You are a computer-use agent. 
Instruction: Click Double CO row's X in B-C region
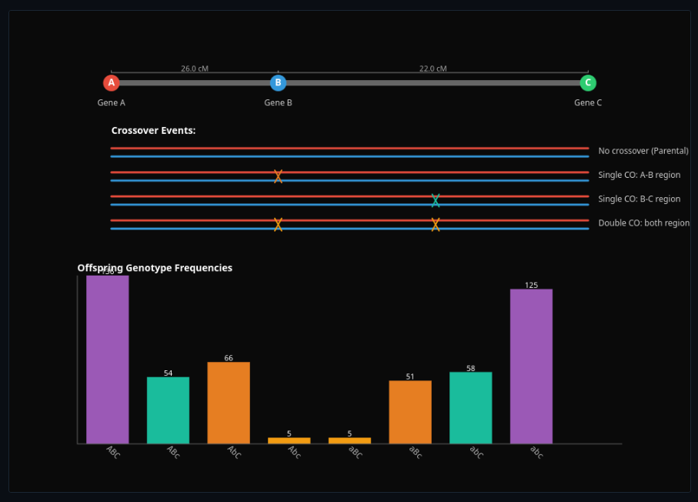pos(436,224)
